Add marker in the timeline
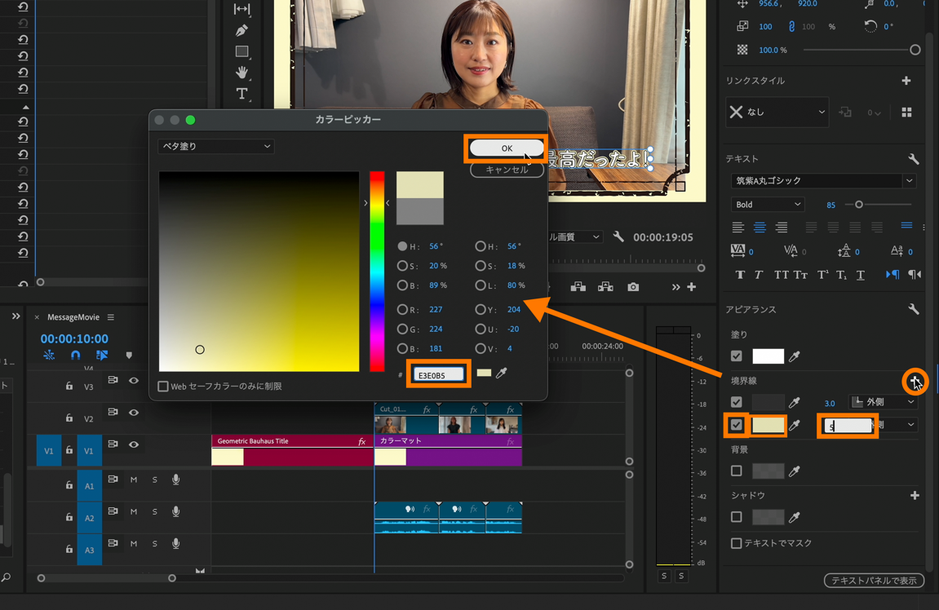 tap(129, 355)
